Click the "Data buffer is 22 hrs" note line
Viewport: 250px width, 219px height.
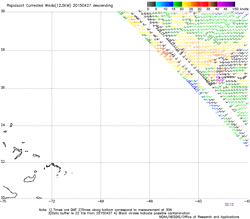(119, 213)
